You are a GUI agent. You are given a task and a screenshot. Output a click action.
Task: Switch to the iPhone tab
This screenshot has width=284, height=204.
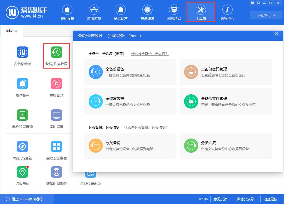(11, 31)
